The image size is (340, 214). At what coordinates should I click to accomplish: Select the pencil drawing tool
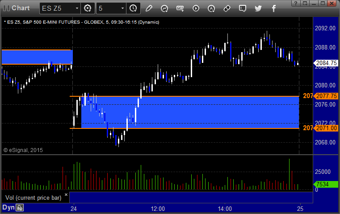click(149, 8)
